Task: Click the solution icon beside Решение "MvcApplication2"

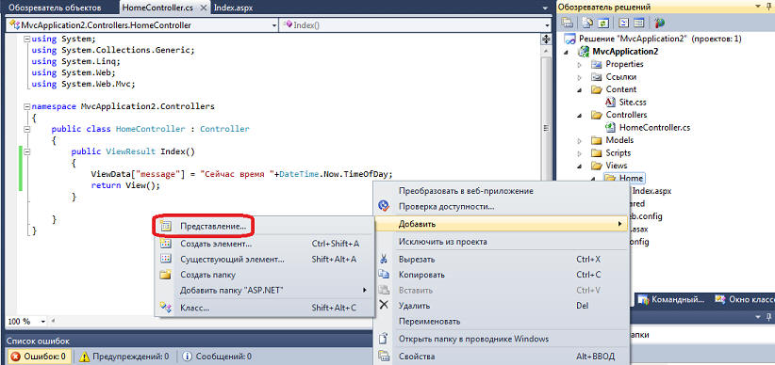Action: click(x=570, y=39)
